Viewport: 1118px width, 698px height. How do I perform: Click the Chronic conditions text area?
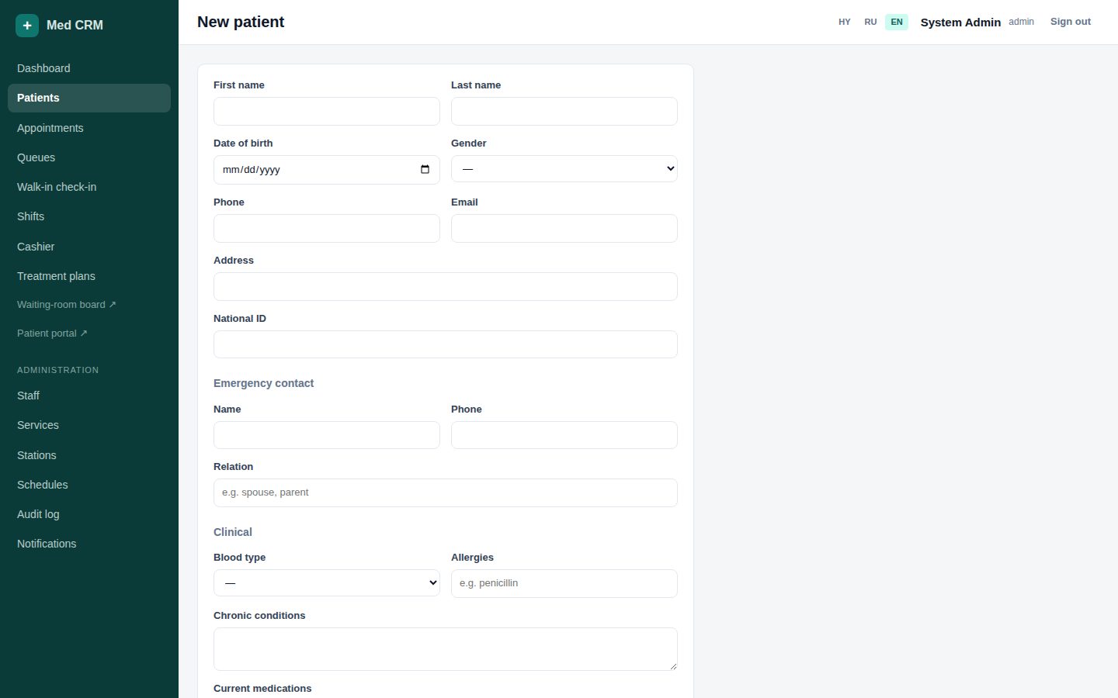pyautogui.click(x=446, y=649)
